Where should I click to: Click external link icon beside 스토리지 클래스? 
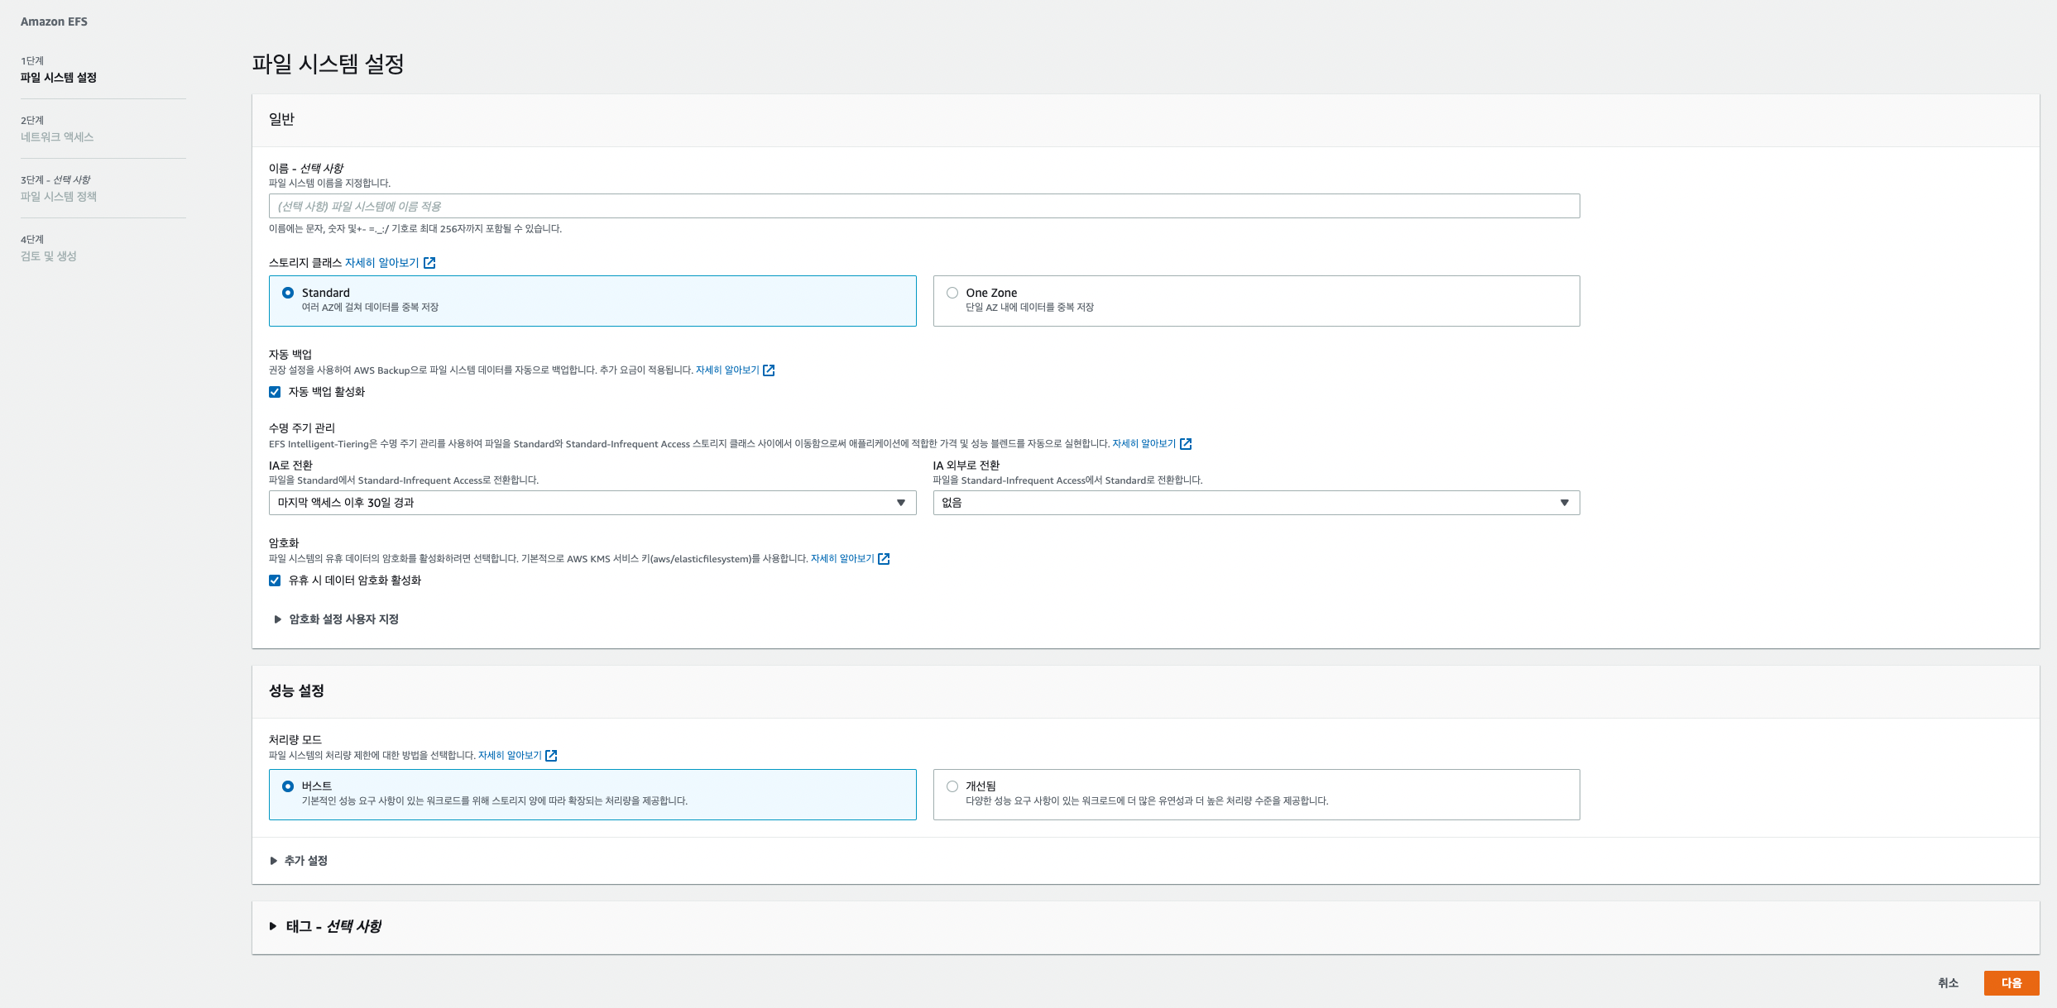(429, 263)
